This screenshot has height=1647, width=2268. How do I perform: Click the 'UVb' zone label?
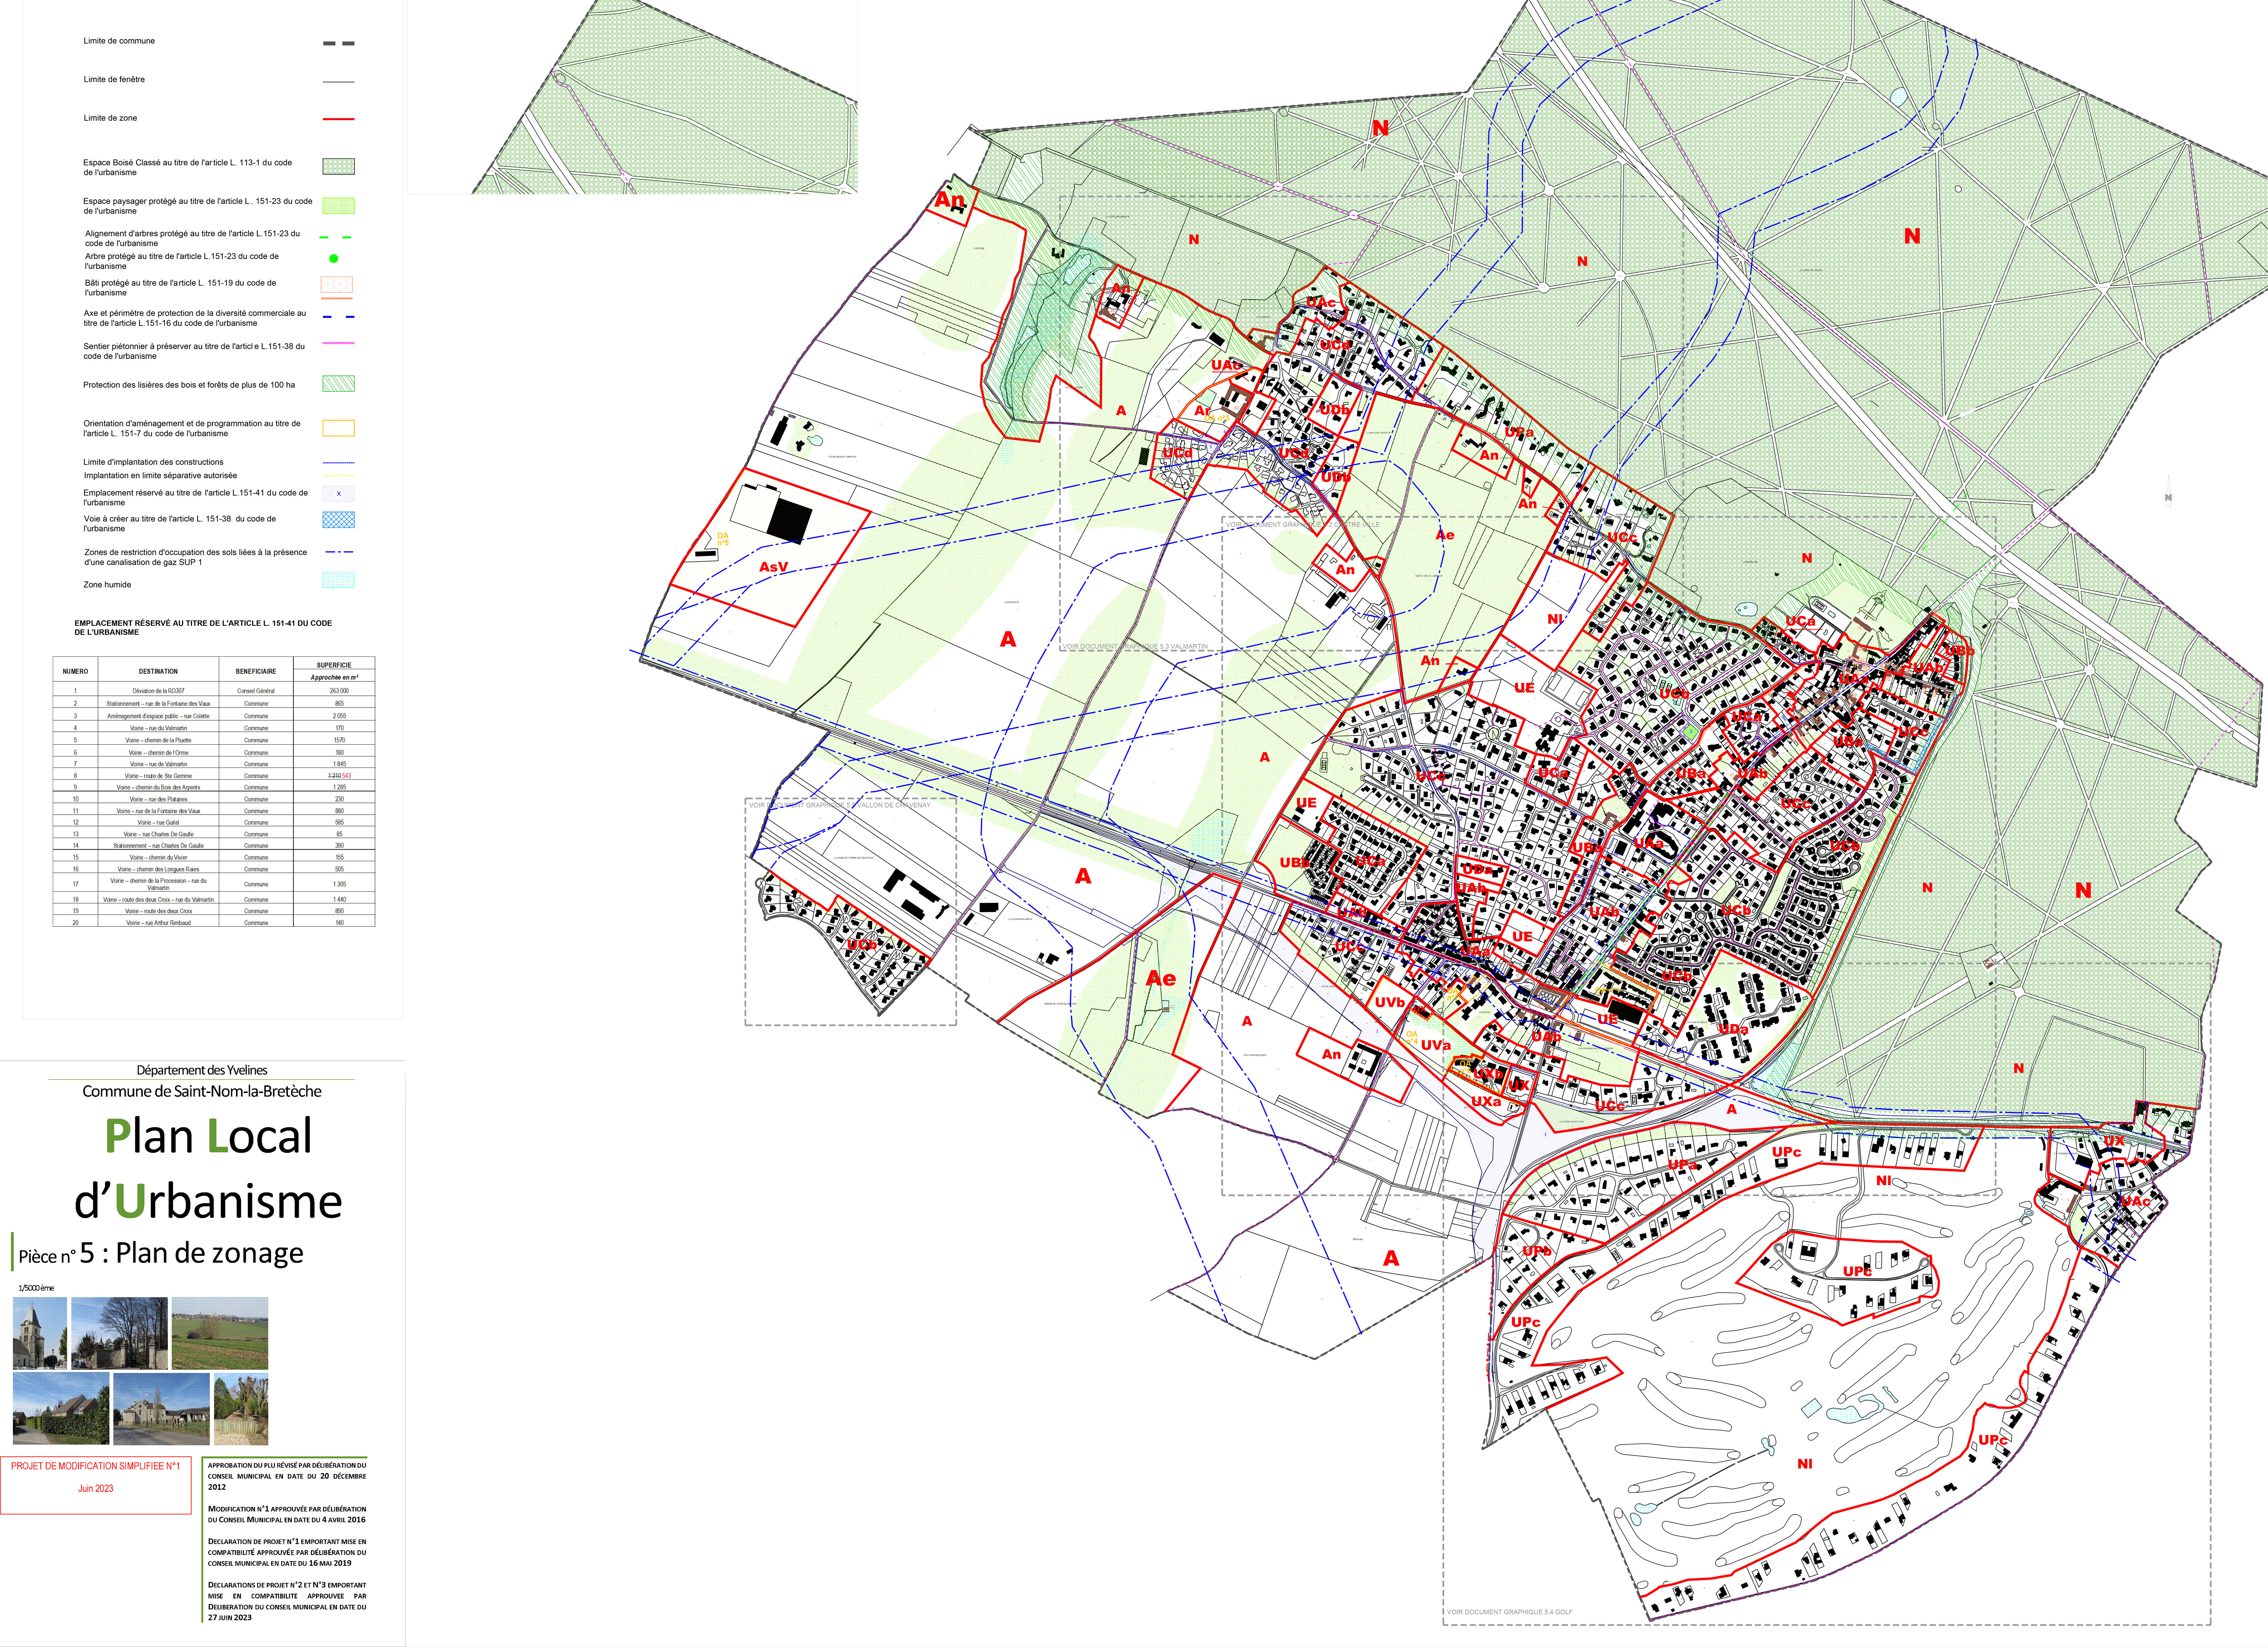click(1389, 1003)
